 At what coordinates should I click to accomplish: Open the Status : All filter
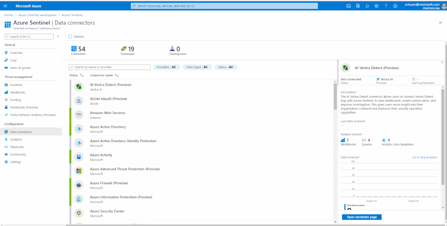click(226, 67)
